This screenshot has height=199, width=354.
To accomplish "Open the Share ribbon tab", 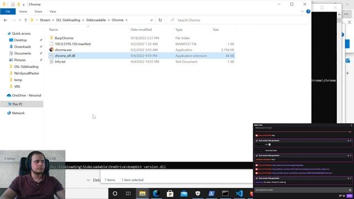I will point(38,12).
